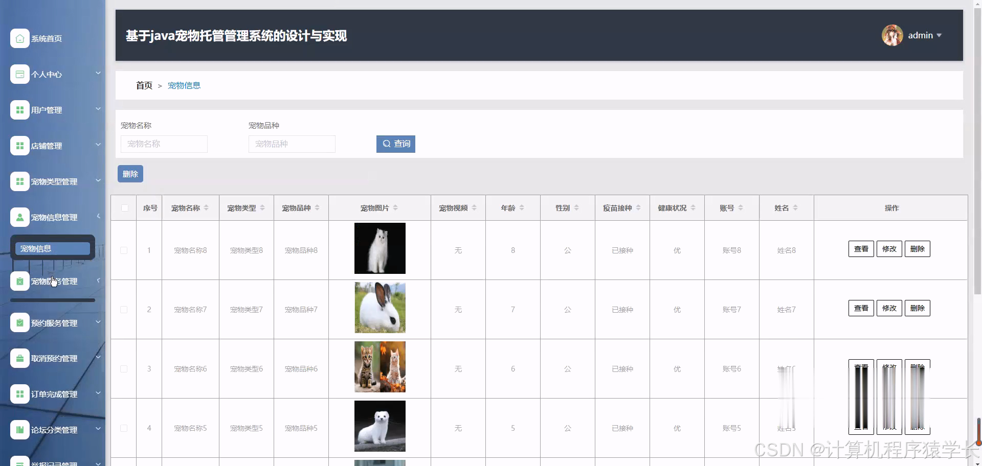Click the admin avatar picture

pos(892,35)
